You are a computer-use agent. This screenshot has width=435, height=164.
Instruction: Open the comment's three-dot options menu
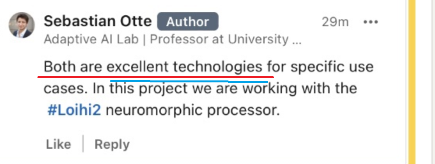(370, 22)
